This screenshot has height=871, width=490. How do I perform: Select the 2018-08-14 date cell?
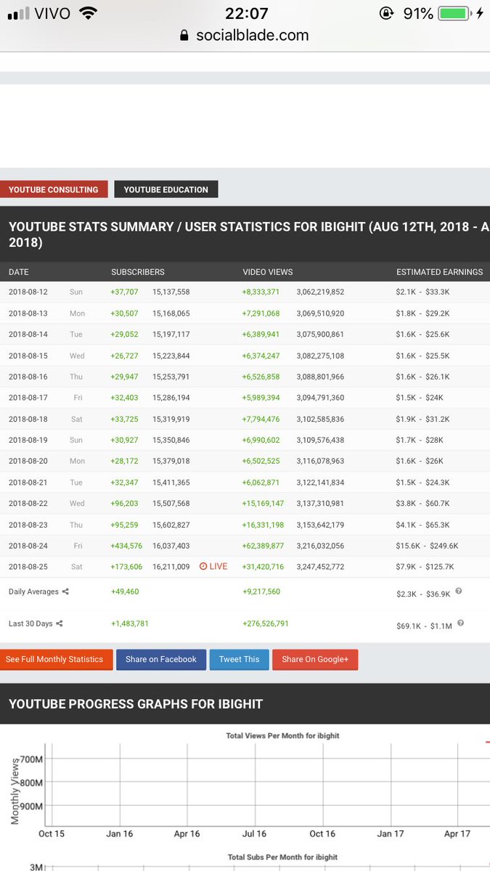pos(28,334)
